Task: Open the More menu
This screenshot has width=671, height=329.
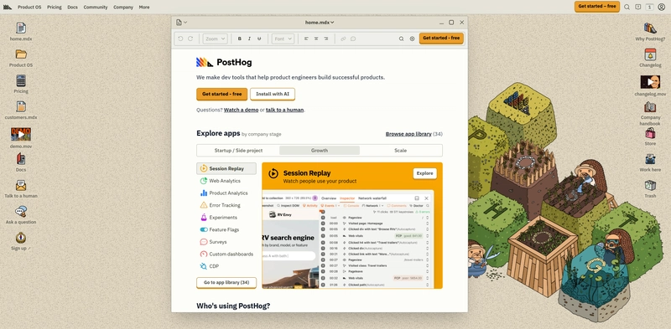Action: [144, 7]
